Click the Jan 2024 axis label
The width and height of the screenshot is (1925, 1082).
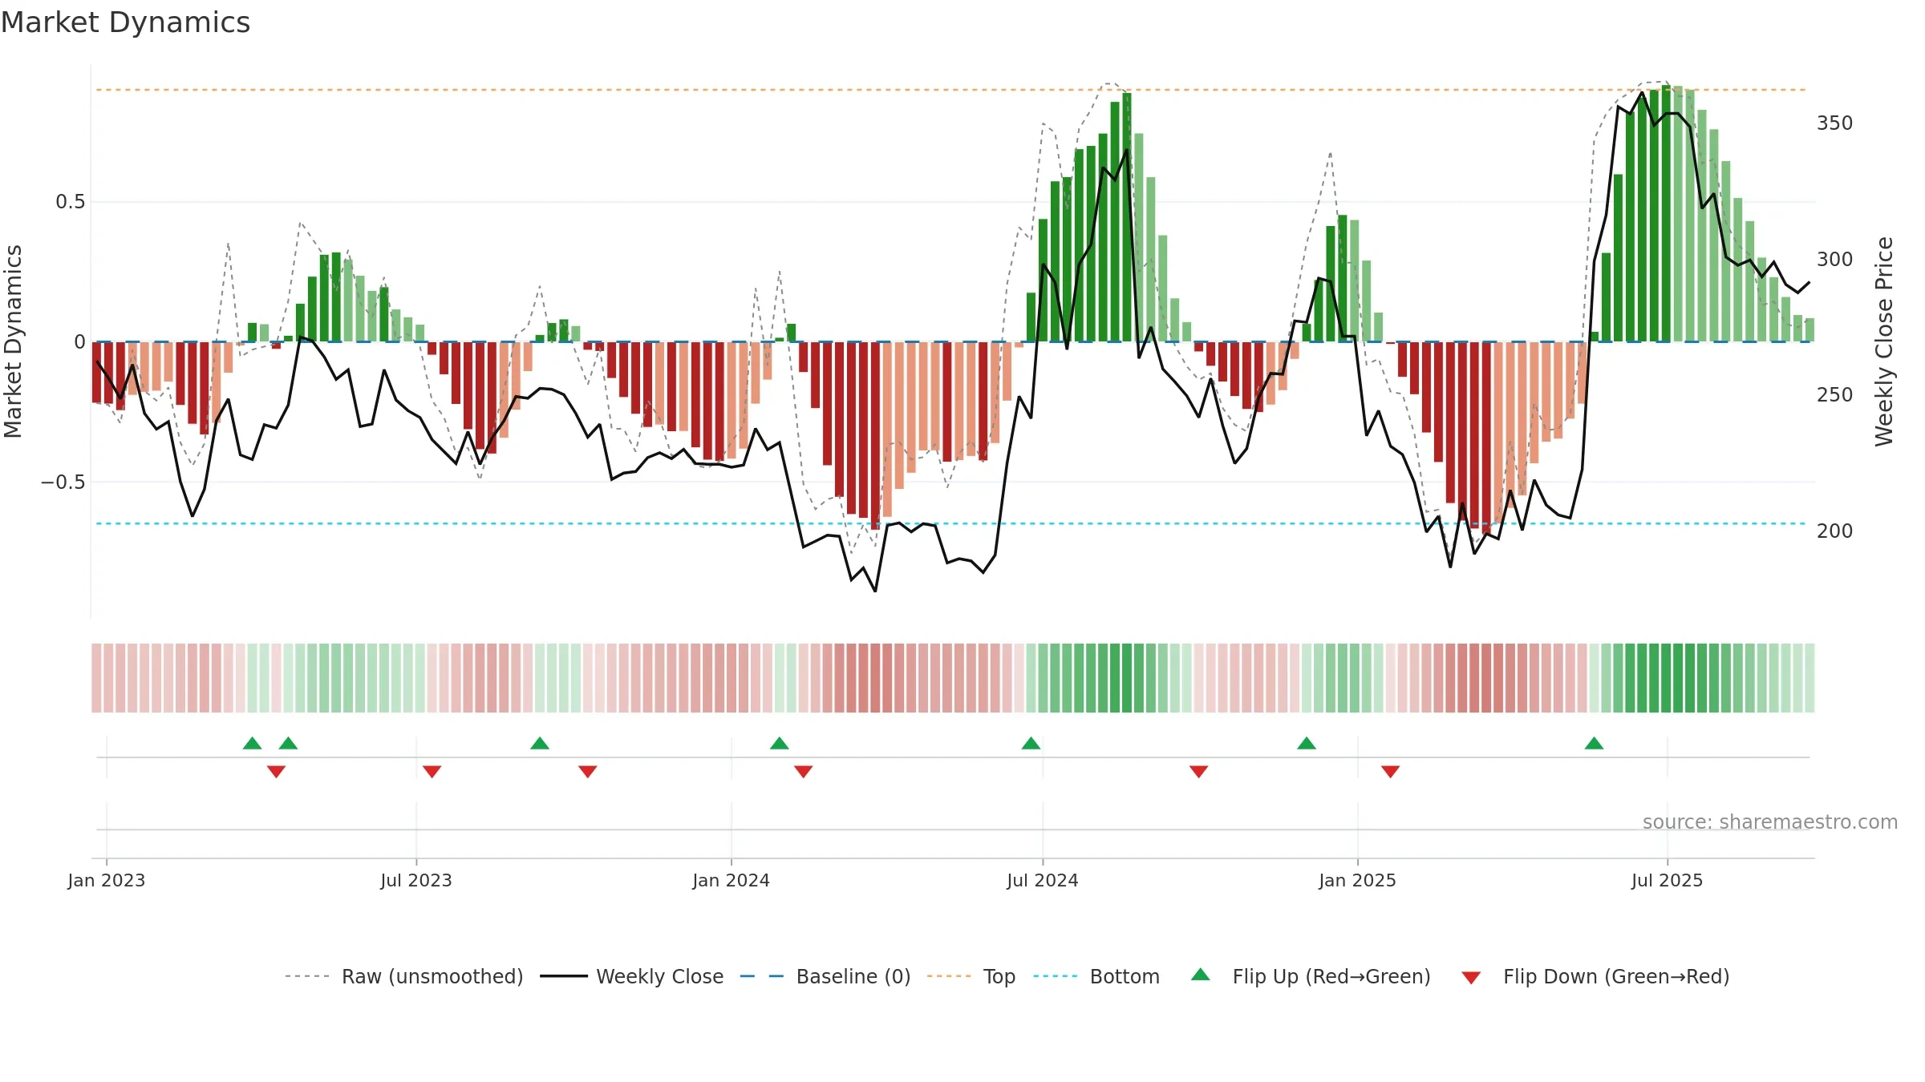click(731, 880)
